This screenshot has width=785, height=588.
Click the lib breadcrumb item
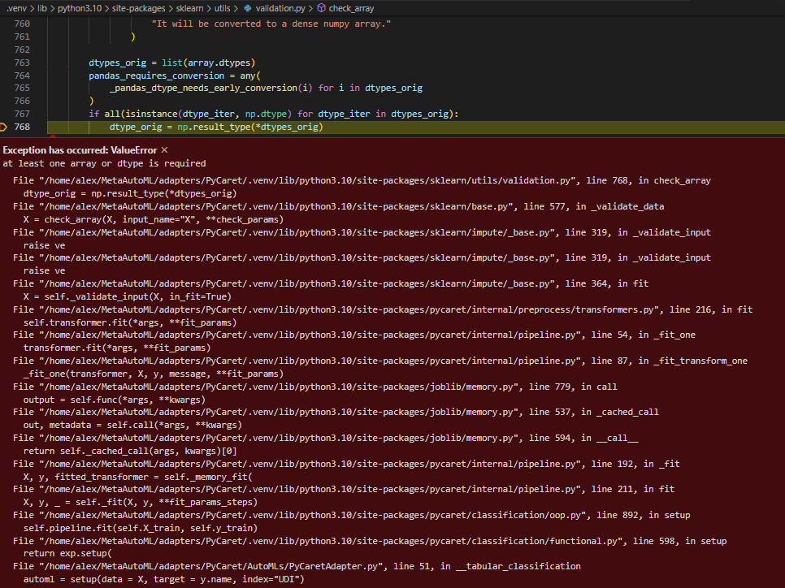click(41, 8)
